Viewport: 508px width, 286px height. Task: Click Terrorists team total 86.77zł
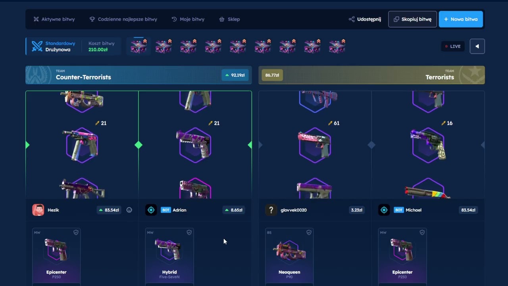272,75
